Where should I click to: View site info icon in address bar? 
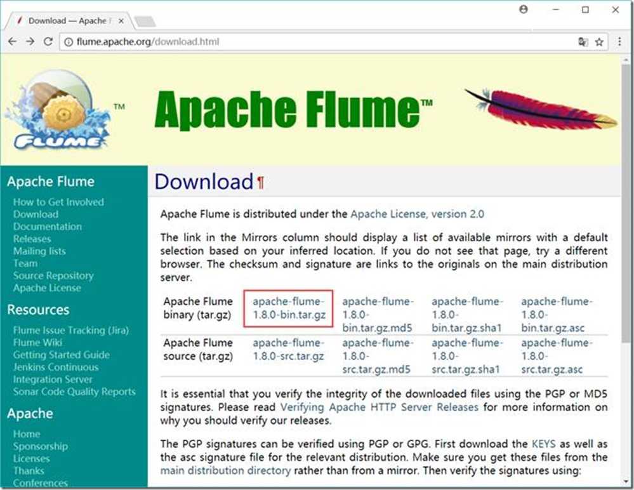point(69,42)
